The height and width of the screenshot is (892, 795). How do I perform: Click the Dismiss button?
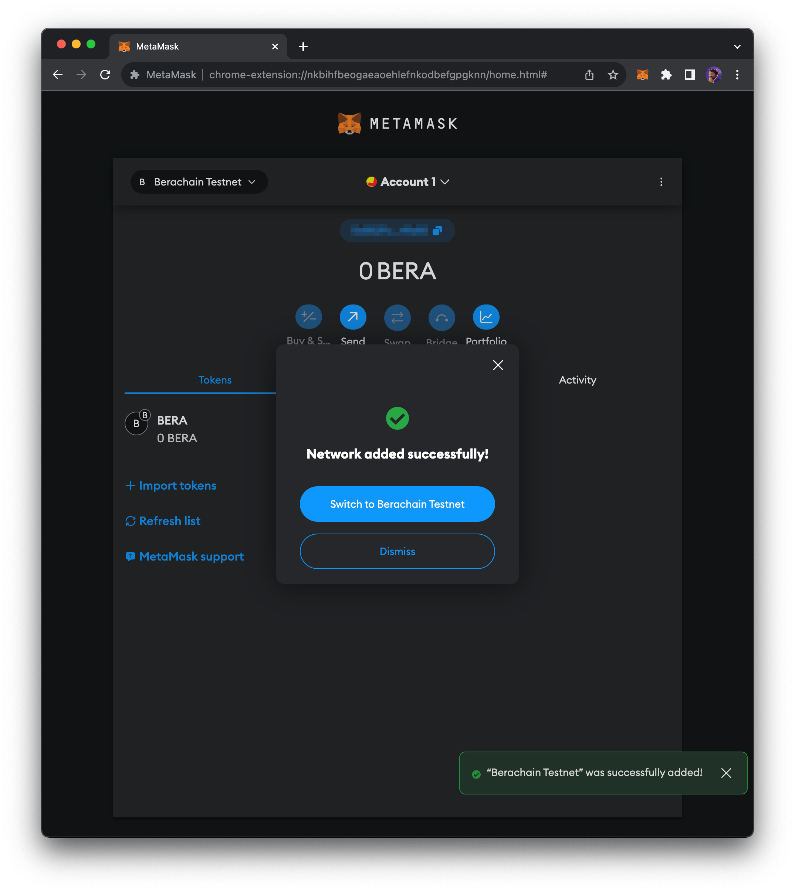coord(397,552)
